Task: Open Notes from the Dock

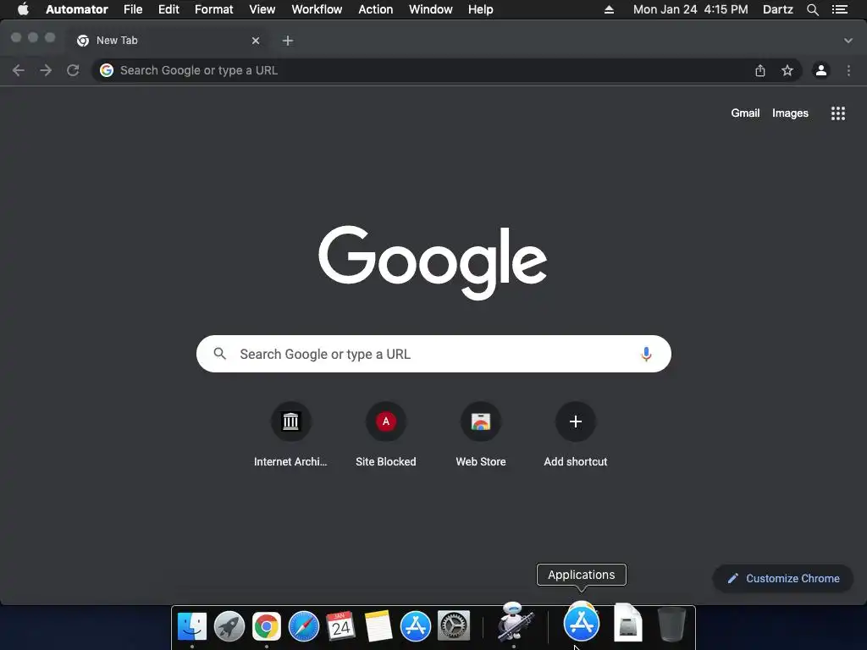Action: coord(378,626)
